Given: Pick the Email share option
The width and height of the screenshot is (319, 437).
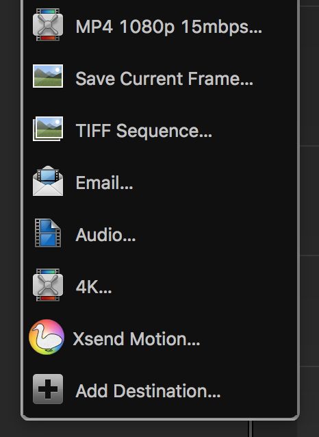Looking at the screenshot, I should click(x=160, y=183).
